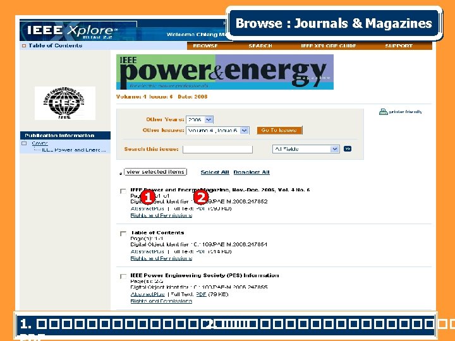Open the All Fields dropdown
Image resolution: width=455 pixels, height=341 pixels.
click(306, 149)
